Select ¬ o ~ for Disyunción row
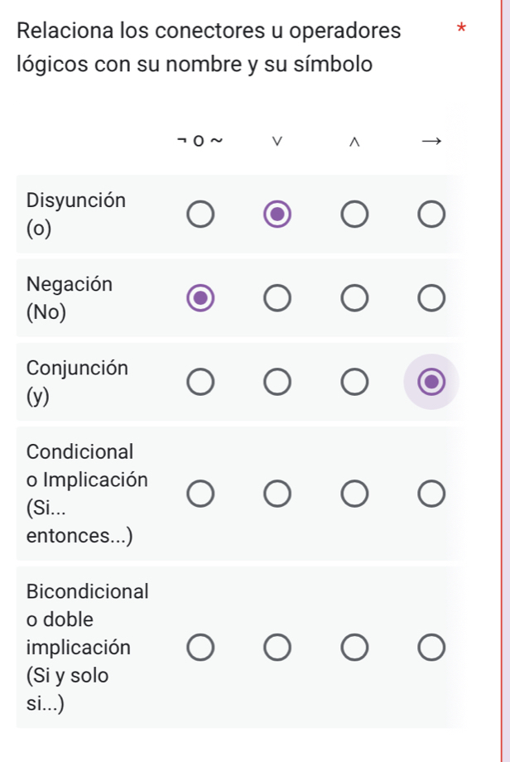Image resolution: width=510 pixels, height=762 pixels. pos(200,215)
